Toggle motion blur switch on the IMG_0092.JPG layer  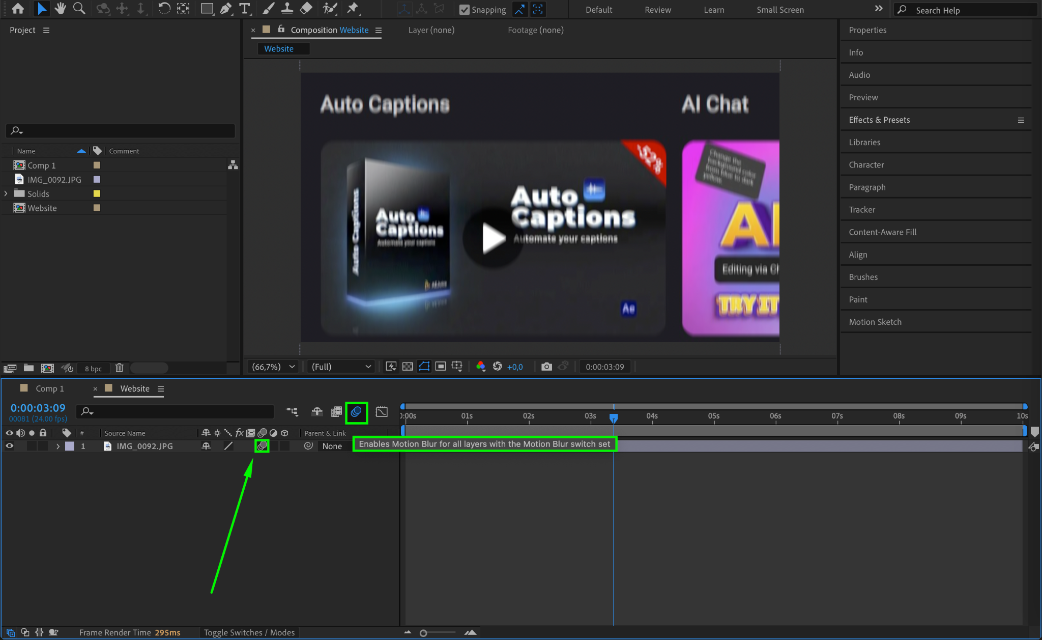click(262, 446)
